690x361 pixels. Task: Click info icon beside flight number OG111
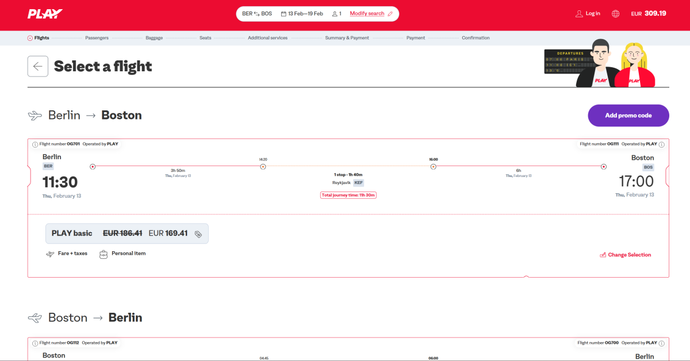click(661, 144)
